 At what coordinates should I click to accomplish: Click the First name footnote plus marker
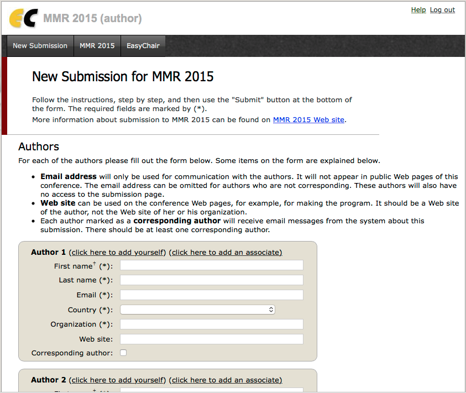click(95, 264)
